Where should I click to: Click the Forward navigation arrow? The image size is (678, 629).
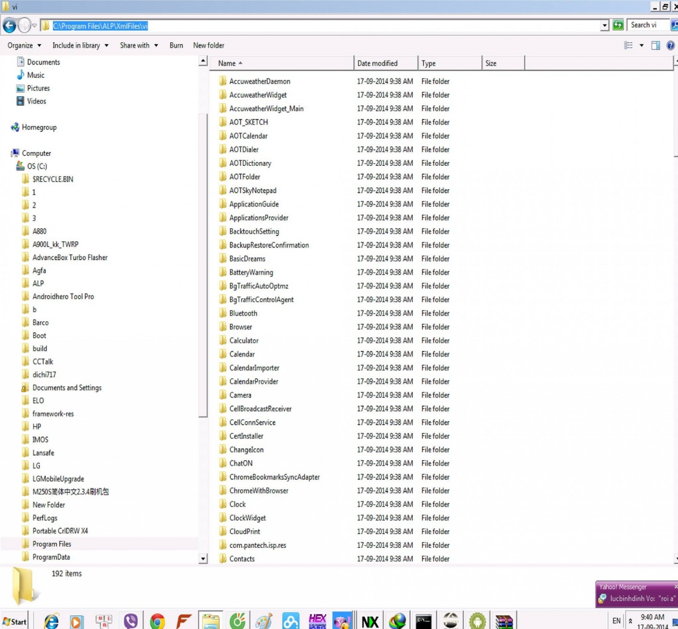click(x=25, y=25)
